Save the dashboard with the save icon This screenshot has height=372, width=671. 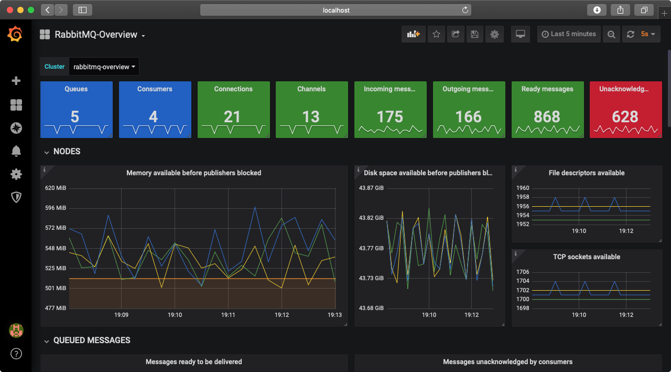[474, 34]
